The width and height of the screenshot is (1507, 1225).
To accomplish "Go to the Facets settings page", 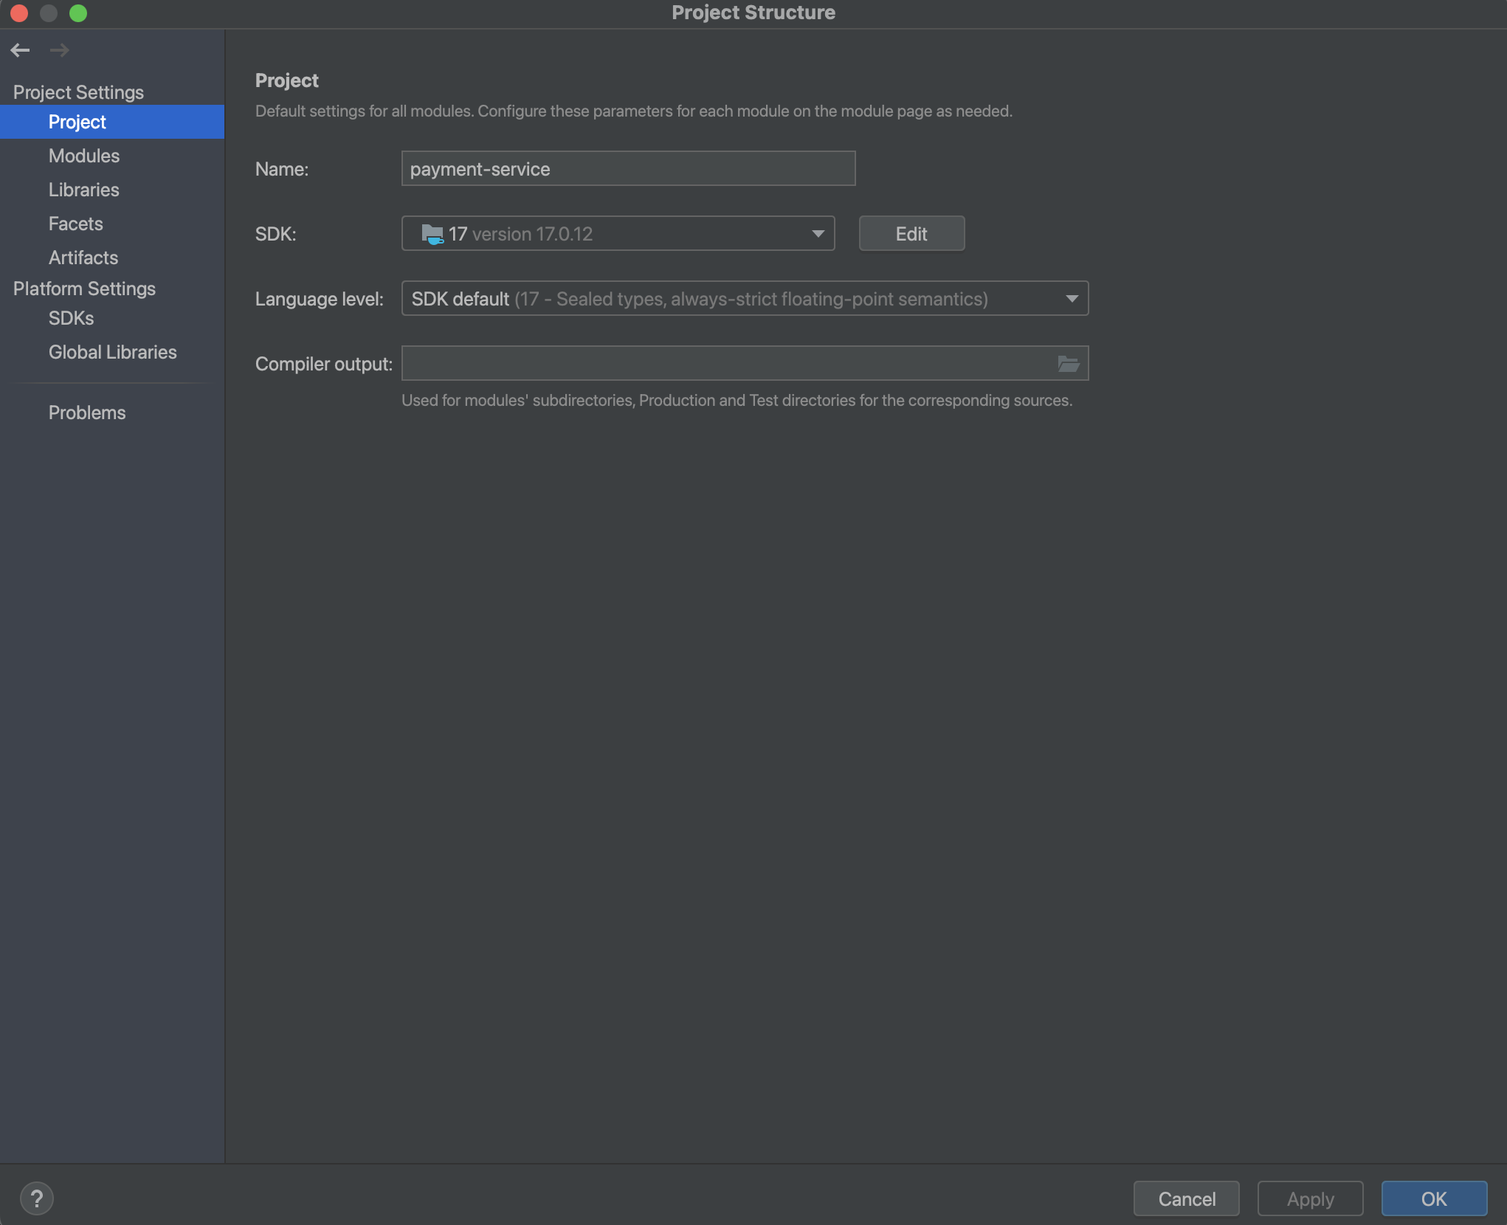I will [x=76, y=224].
